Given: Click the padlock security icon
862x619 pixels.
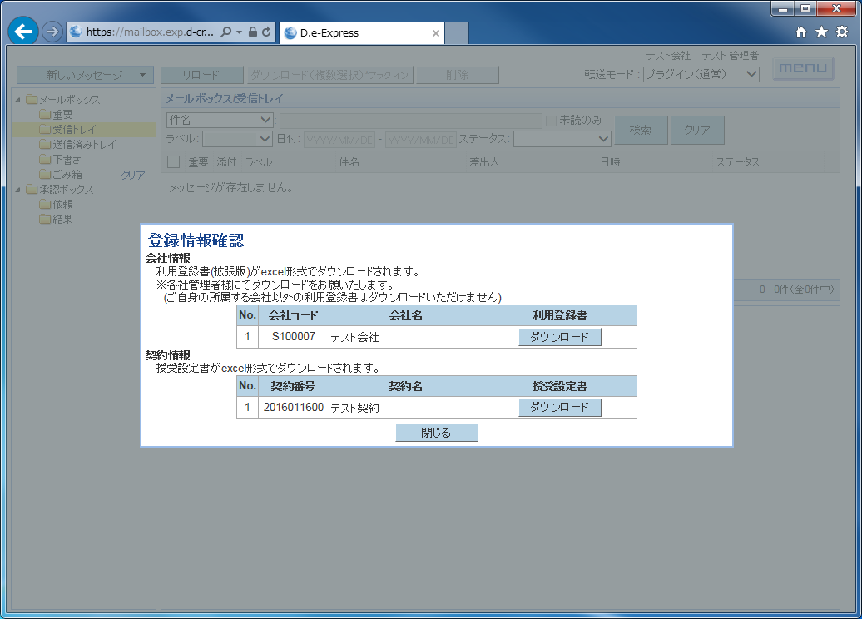Looking at the screenshot, I should tap(253, 32).
